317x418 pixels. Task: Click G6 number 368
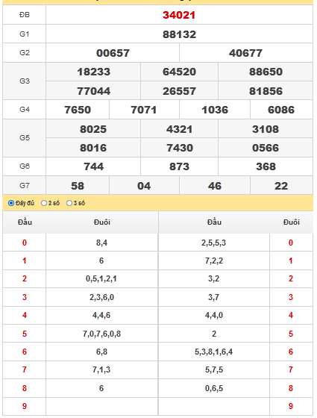point(266,166)
